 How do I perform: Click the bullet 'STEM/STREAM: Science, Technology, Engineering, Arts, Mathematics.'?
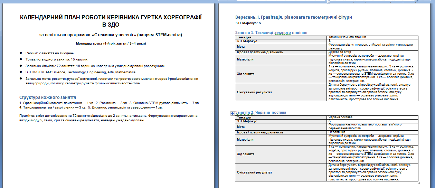tap(81, 72)
